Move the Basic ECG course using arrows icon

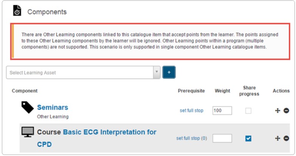(277, 138)
